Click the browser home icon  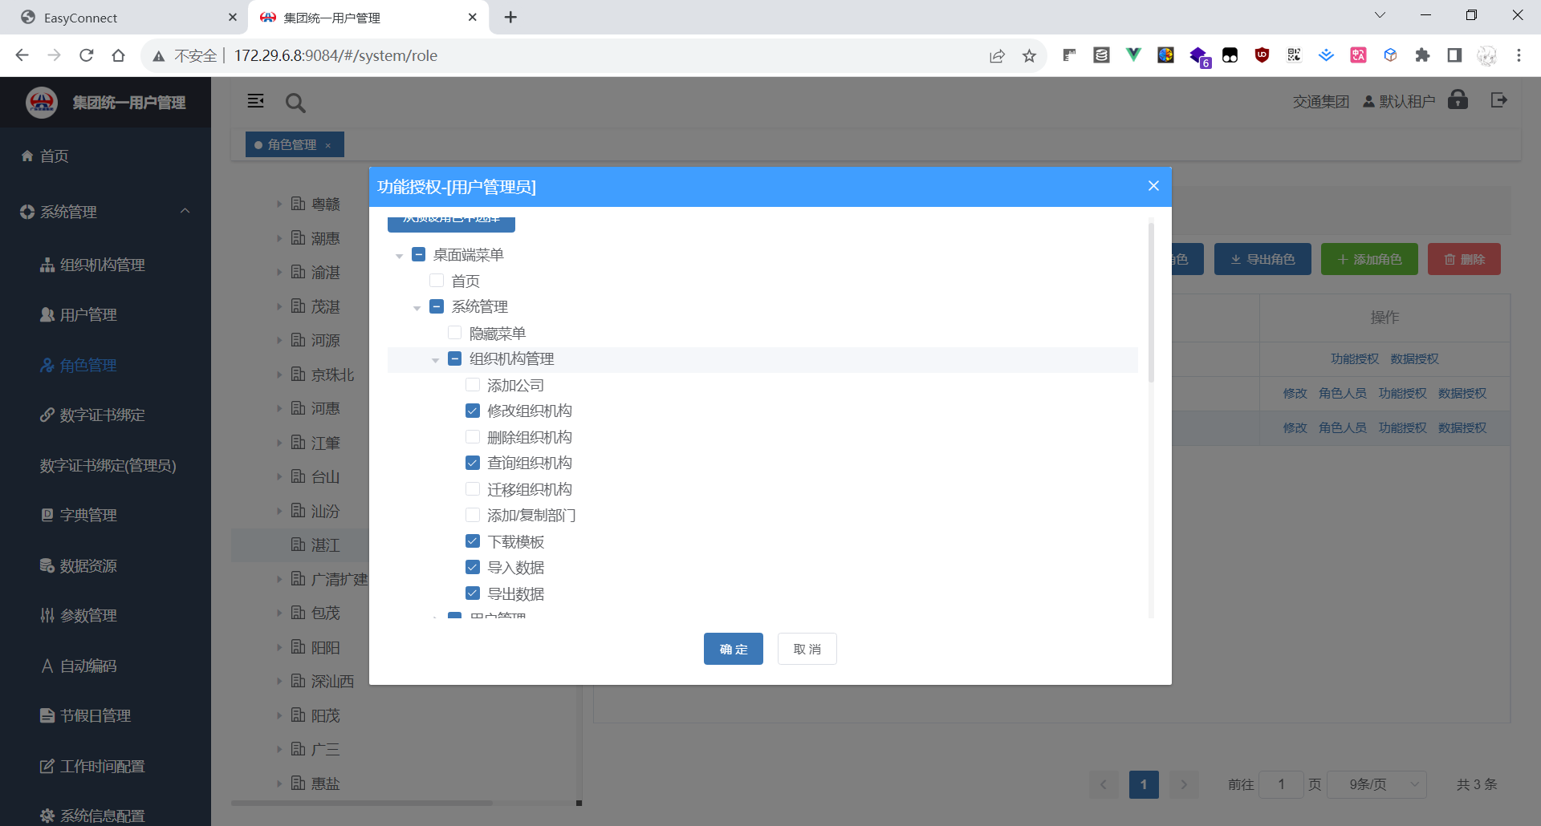point(119,55)
